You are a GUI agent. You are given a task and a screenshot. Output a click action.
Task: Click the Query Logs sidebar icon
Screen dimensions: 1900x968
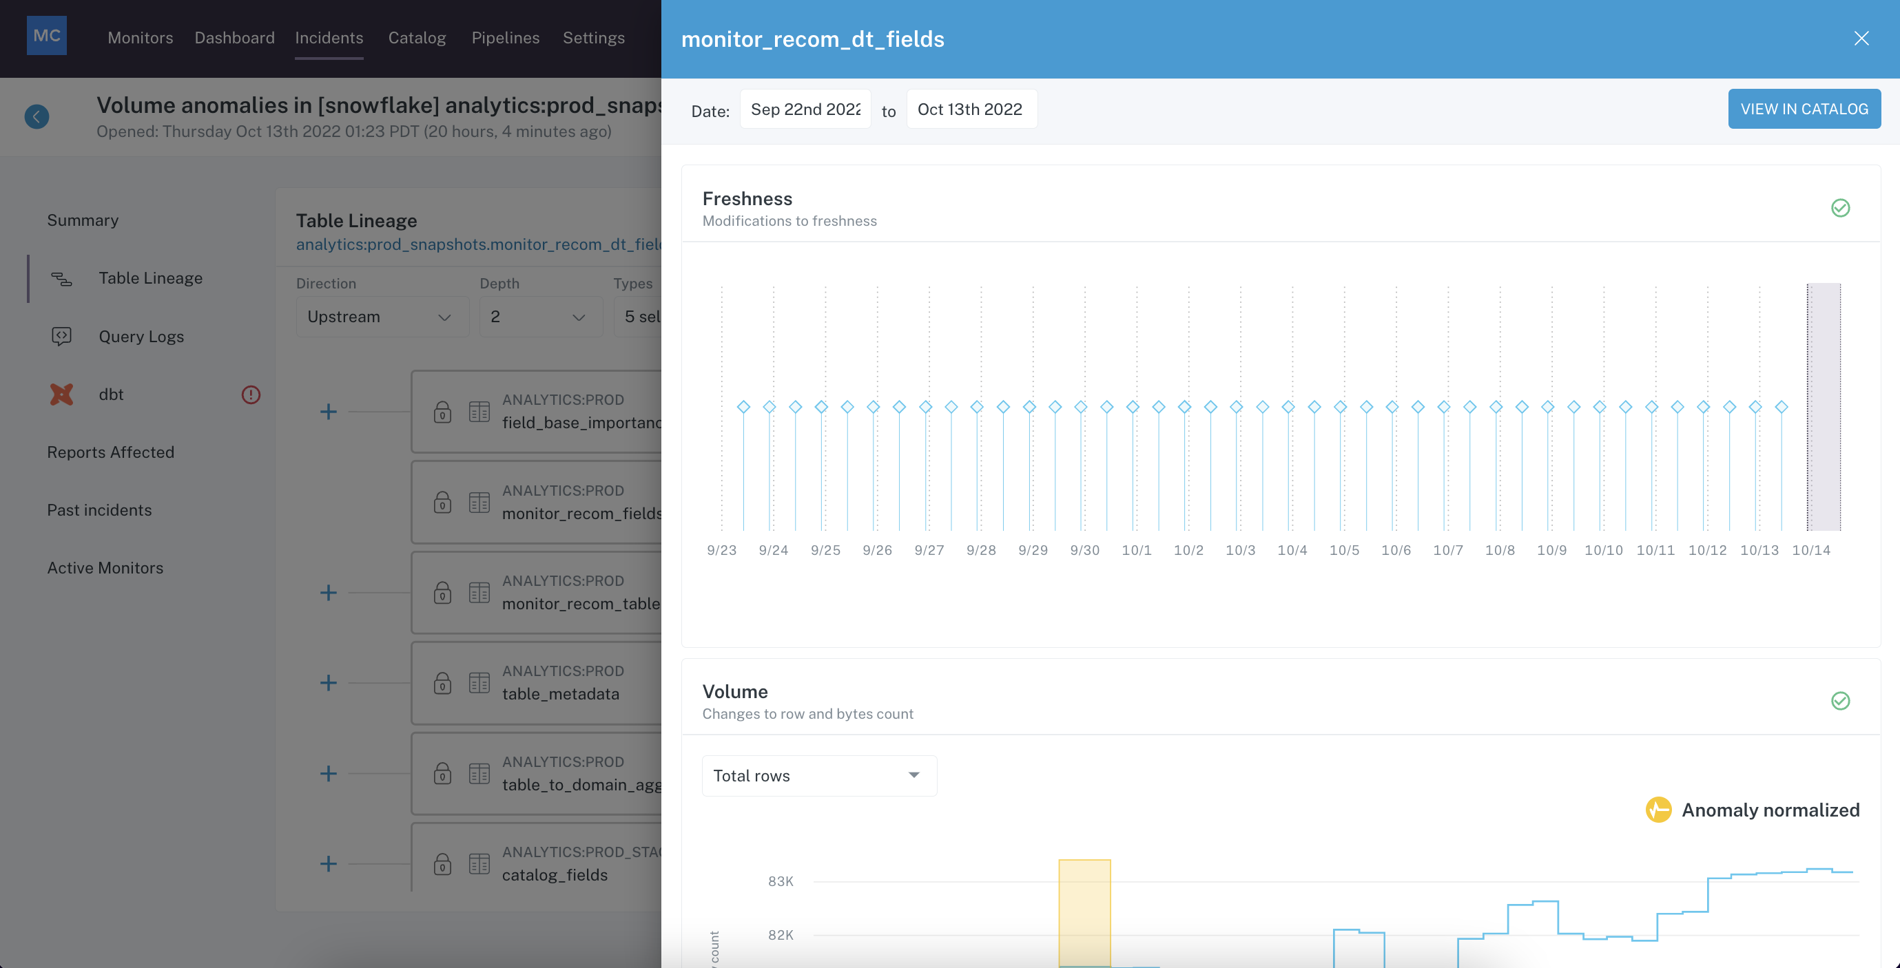click(x=62, y=336)
